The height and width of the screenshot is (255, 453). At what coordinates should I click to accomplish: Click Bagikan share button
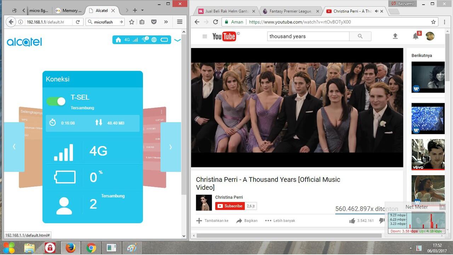pos(247,221)
